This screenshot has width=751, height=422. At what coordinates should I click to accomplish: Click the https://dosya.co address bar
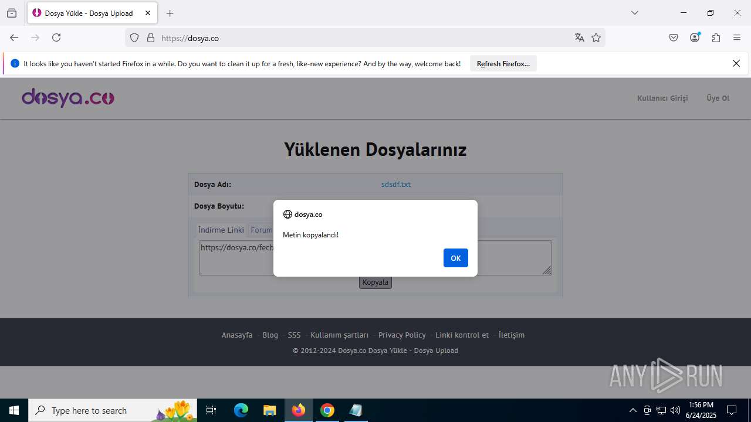364,38
